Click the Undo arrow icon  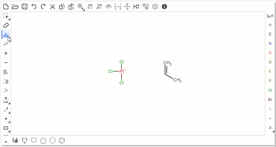click(34, 6)
